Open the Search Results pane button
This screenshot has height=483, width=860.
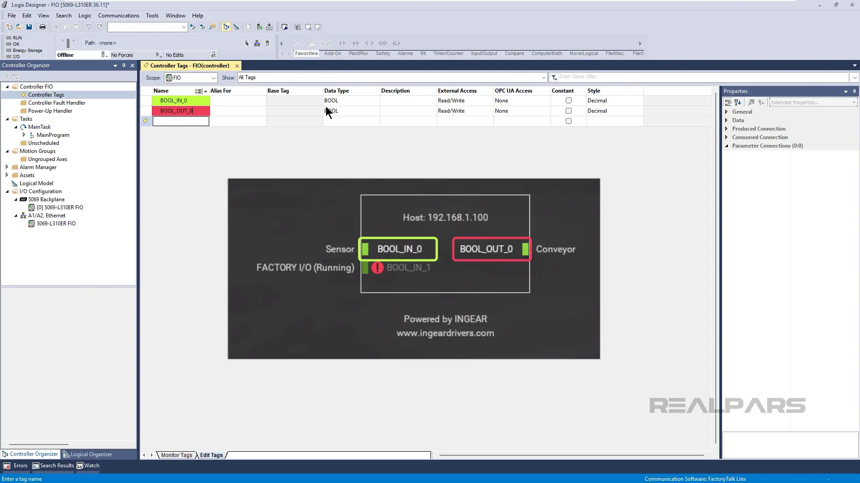click(53, 466)
